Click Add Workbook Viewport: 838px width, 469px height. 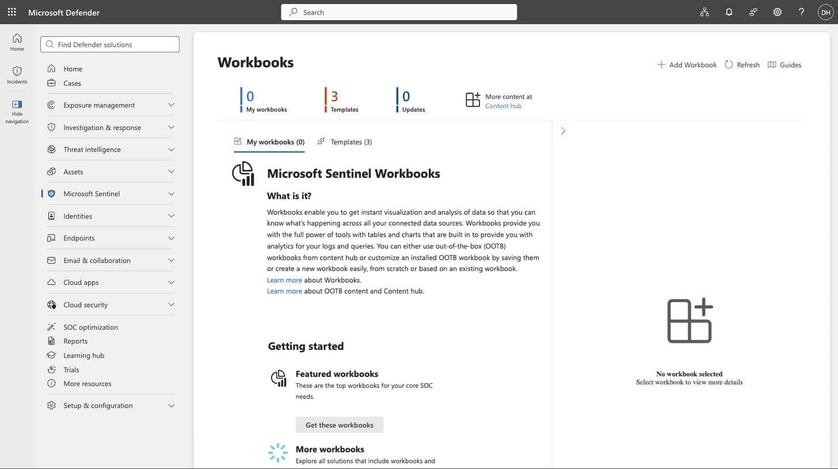687,64
